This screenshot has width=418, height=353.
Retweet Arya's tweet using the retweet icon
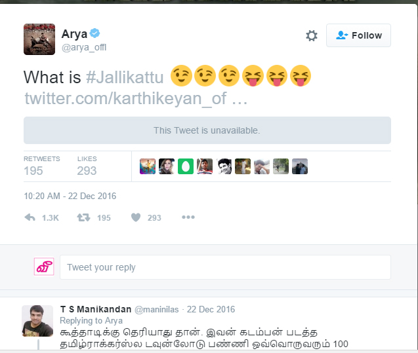click(83, 217)
